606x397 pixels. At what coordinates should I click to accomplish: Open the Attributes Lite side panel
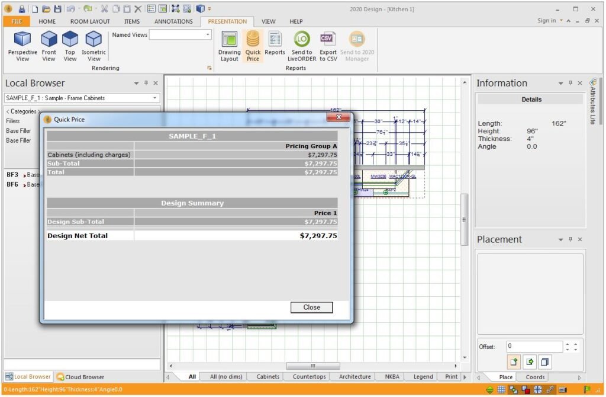click(593, 101)
